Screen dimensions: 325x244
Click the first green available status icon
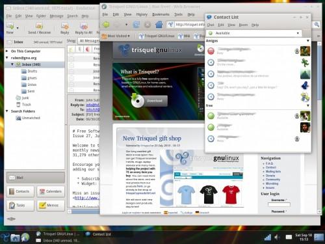211,116
